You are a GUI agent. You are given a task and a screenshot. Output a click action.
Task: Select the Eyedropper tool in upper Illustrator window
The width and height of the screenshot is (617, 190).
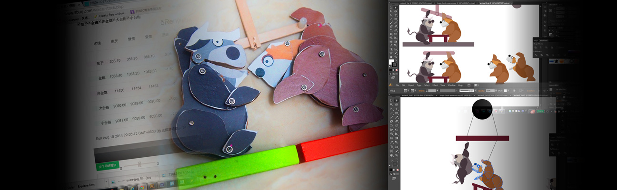pos(391,45)
